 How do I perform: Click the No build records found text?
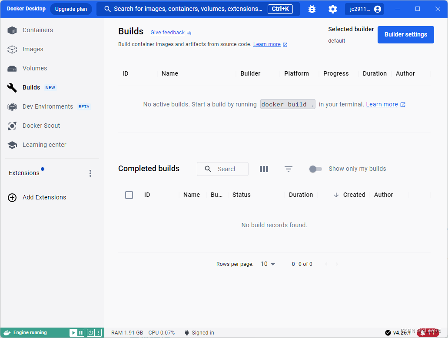[274, 225]
